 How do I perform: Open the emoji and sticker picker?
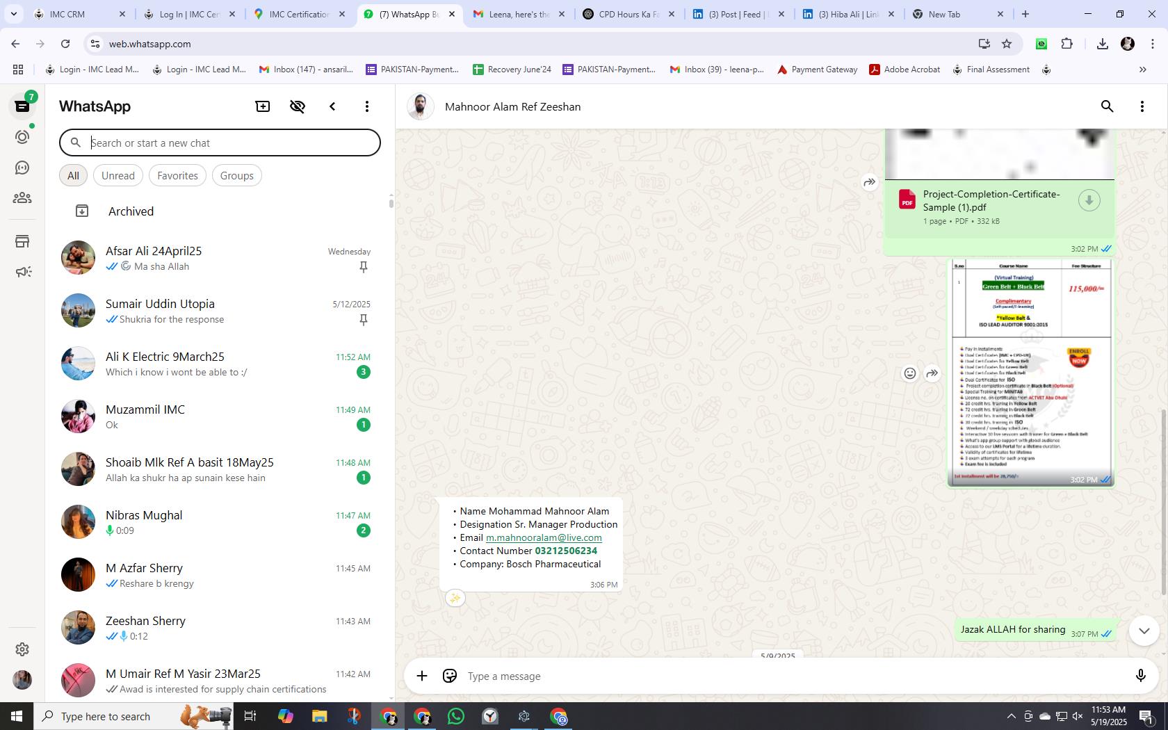coord(450,676)
